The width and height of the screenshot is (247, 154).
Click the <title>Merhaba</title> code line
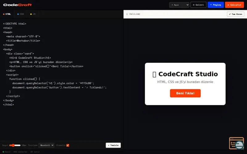[23, 41]
